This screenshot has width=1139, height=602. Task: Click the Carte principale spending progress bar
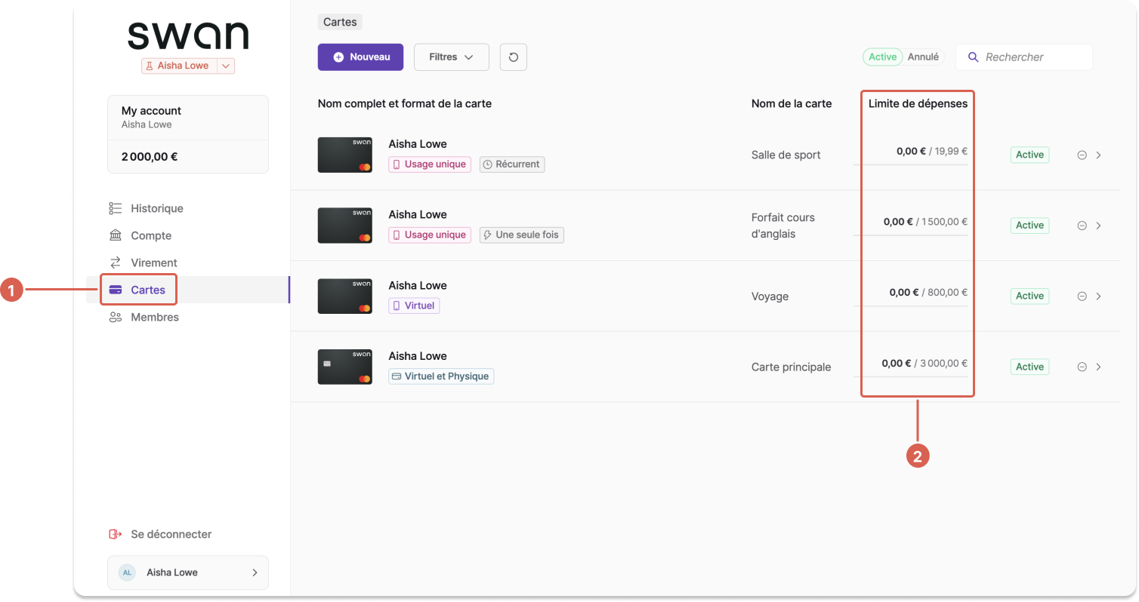coord(911,376)
